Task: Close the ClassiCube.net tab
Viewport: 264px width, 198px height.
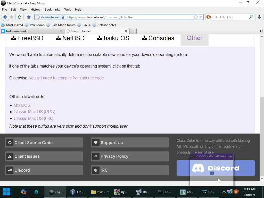Action: click(x=126, y=31)
